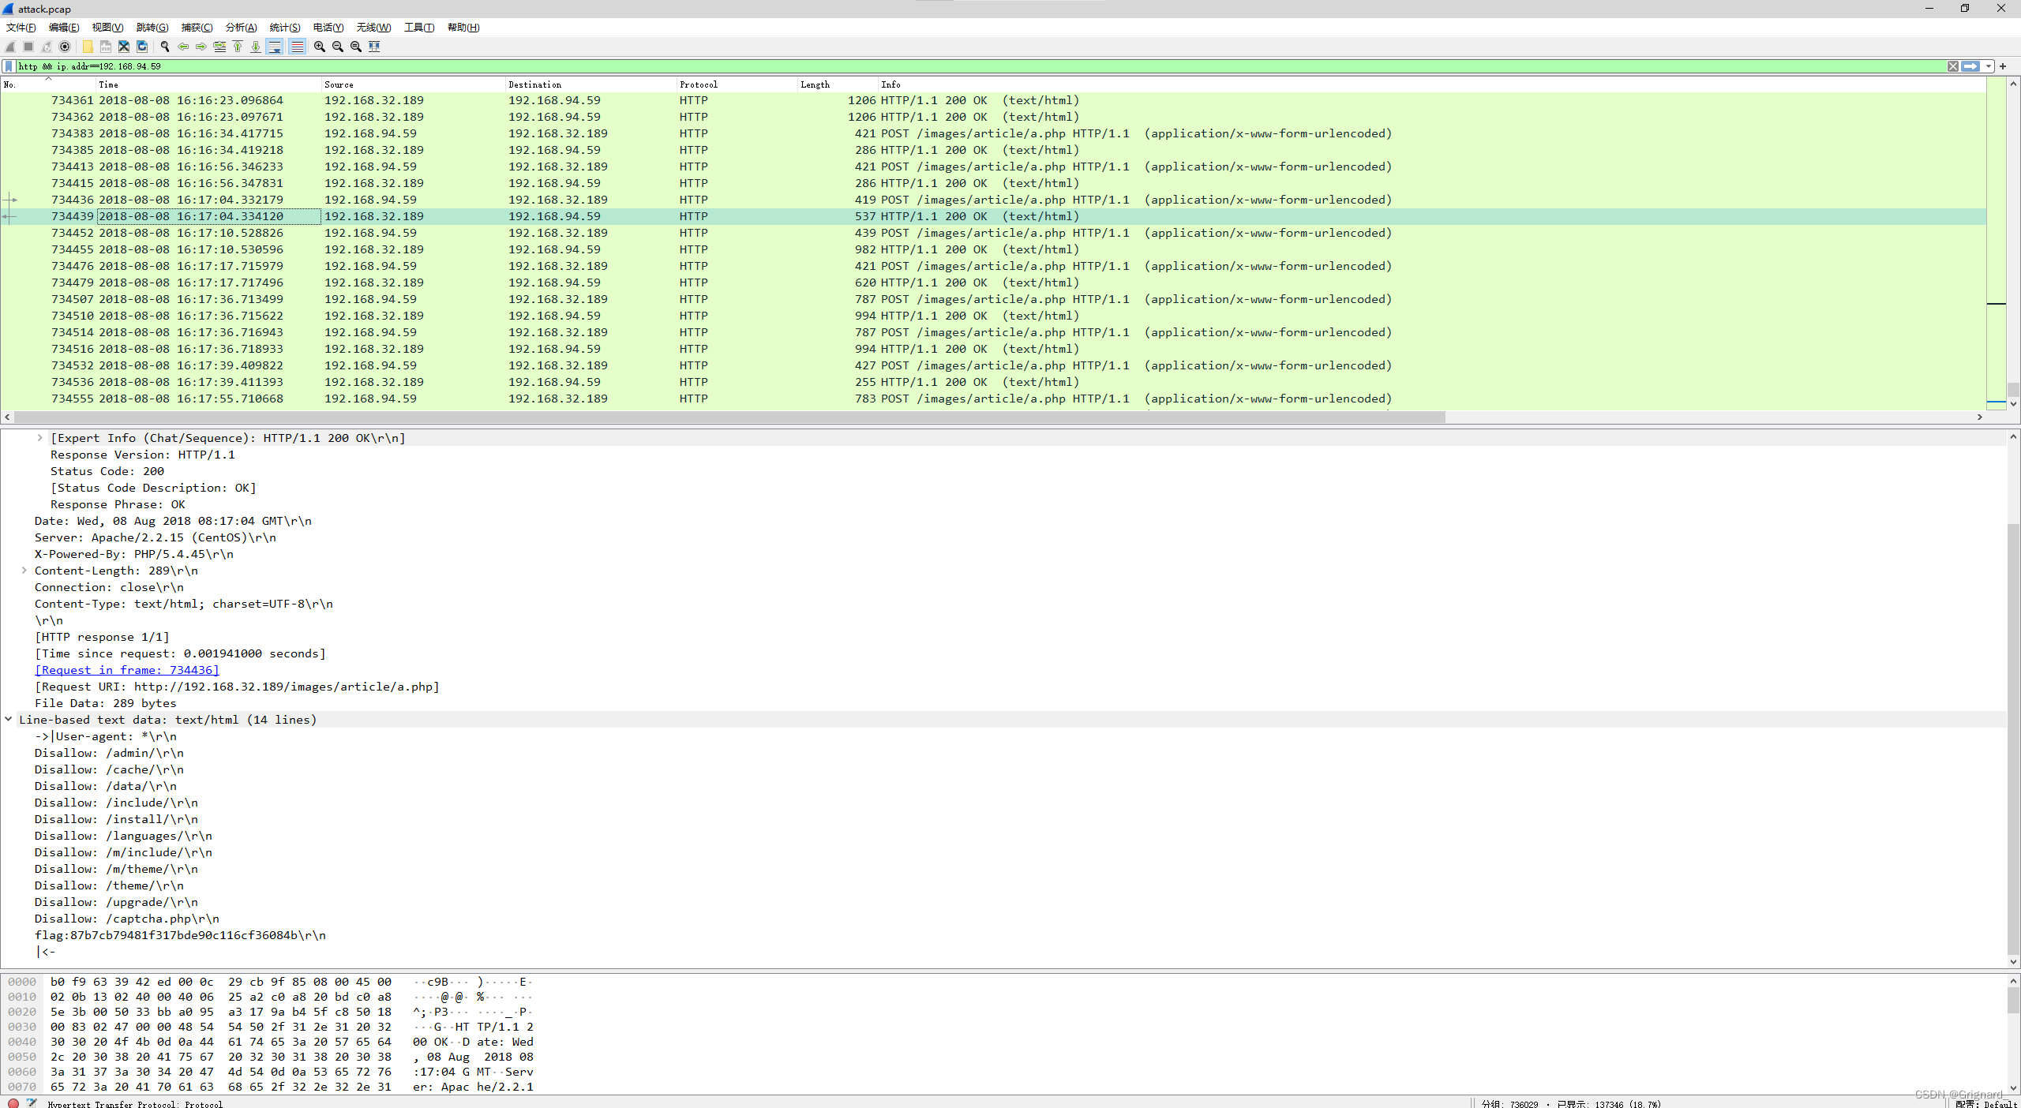Sort by the Protocol column header

[x=737, y=84]
